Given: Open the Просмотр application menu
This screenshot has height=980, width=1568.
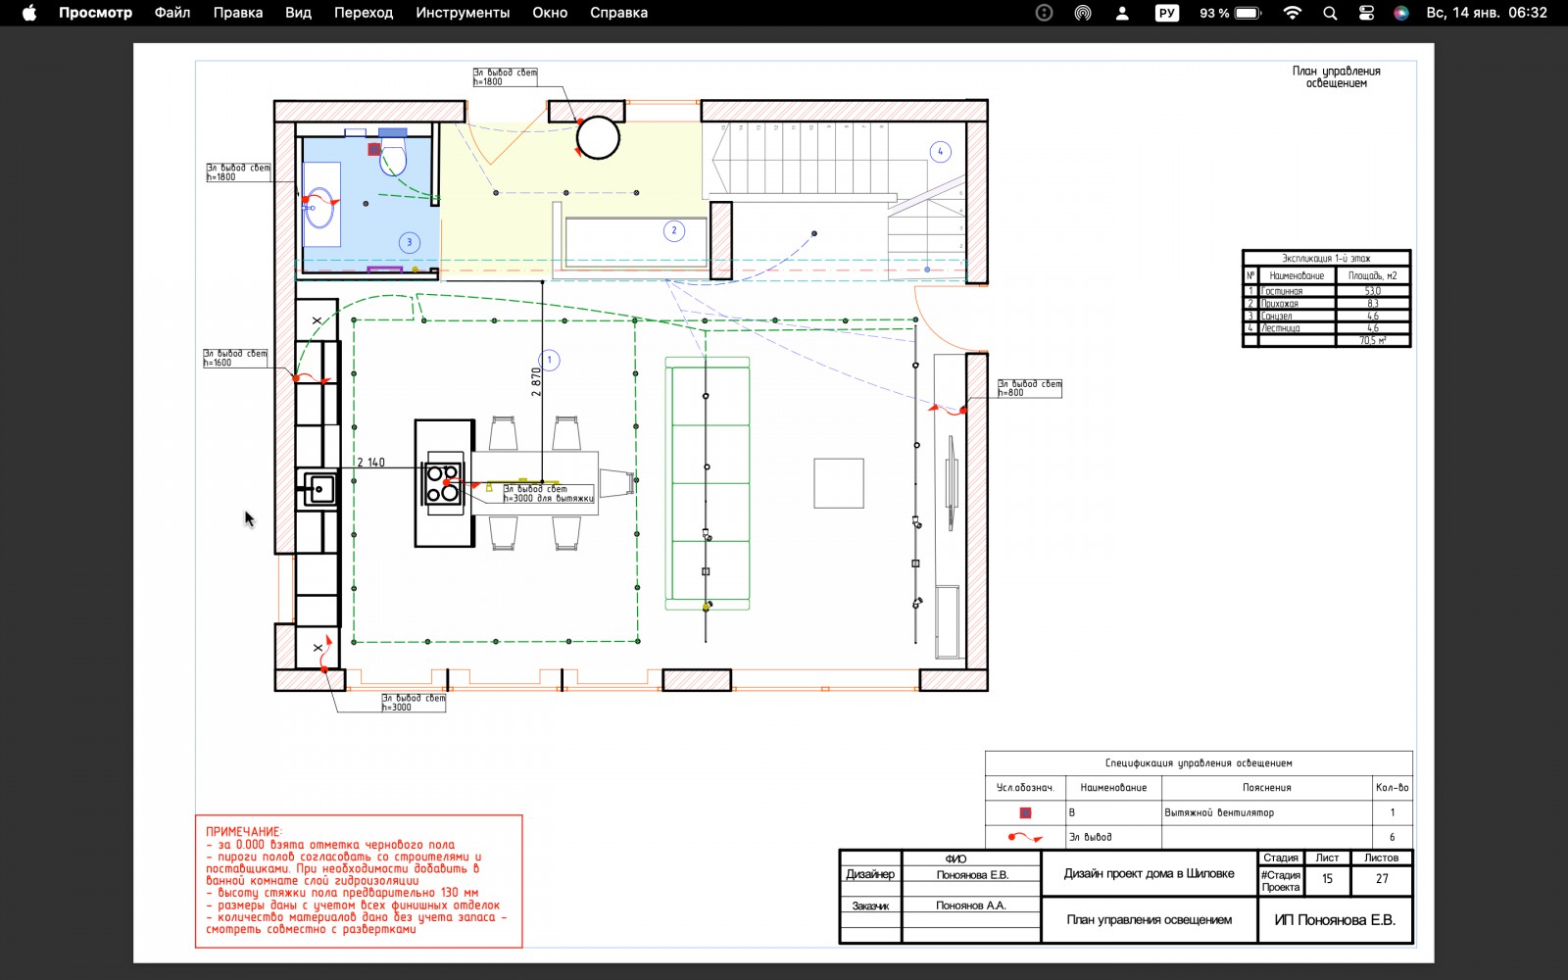Looking at the screenshot, I should pyautogui.click(x=95, y=13).
